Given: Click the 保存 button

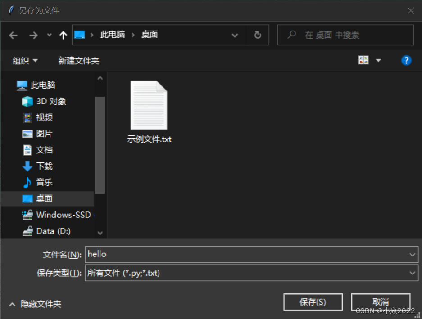Looking at the screenshot, I should click(x=313, y=302).
